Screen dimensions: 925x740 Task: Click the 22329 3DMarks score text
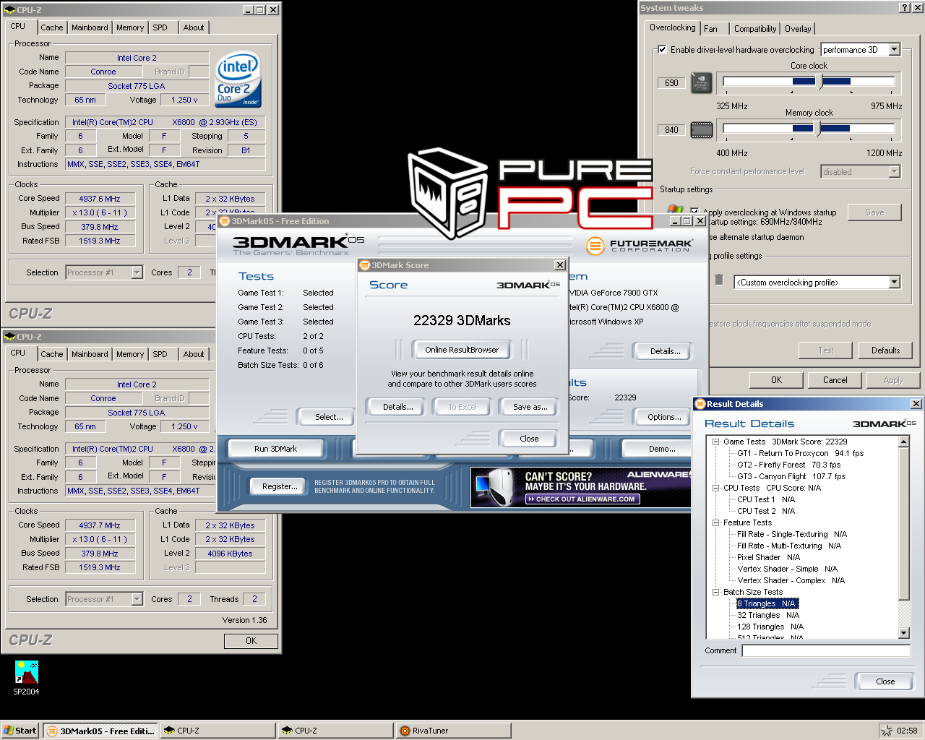tap(462, 320)
